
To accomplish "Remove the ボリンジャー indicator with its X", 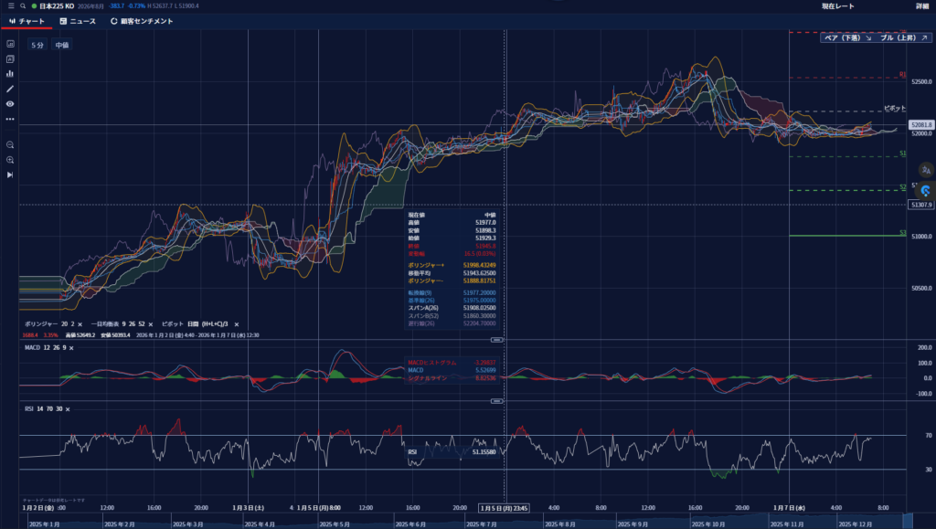I will pyautogui.click(x=80, y=324).
